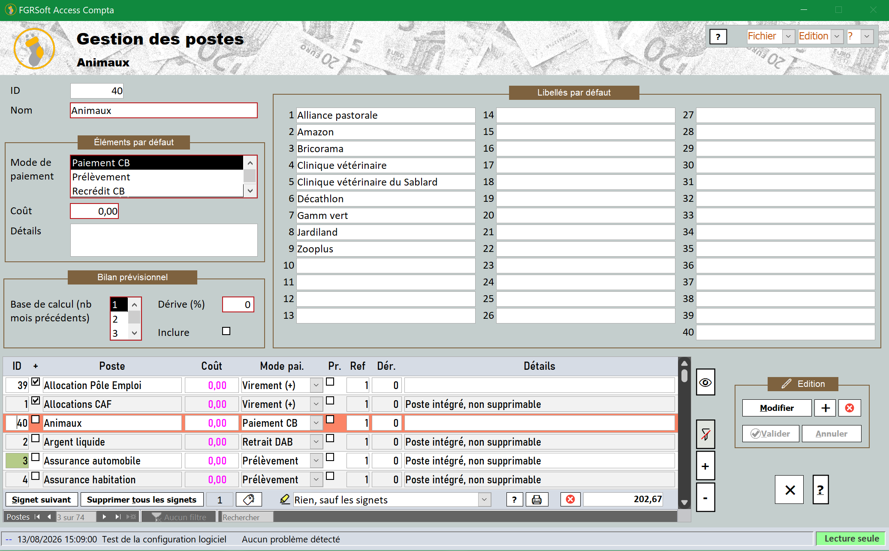889x551 pixels.
Task: Toggle the Inclure checkbox
Action: (226, 331)
